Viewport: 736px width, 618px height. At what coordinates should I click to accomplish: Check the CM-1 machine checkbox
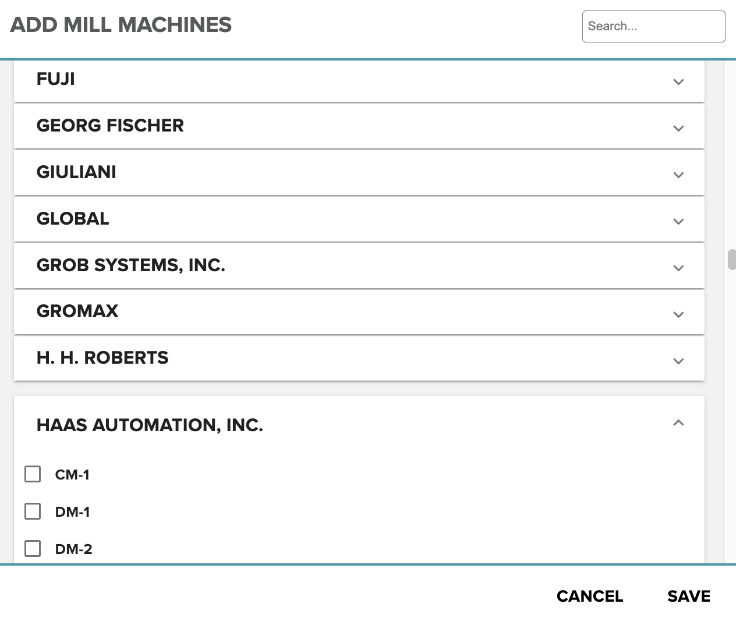click(33, 474)
